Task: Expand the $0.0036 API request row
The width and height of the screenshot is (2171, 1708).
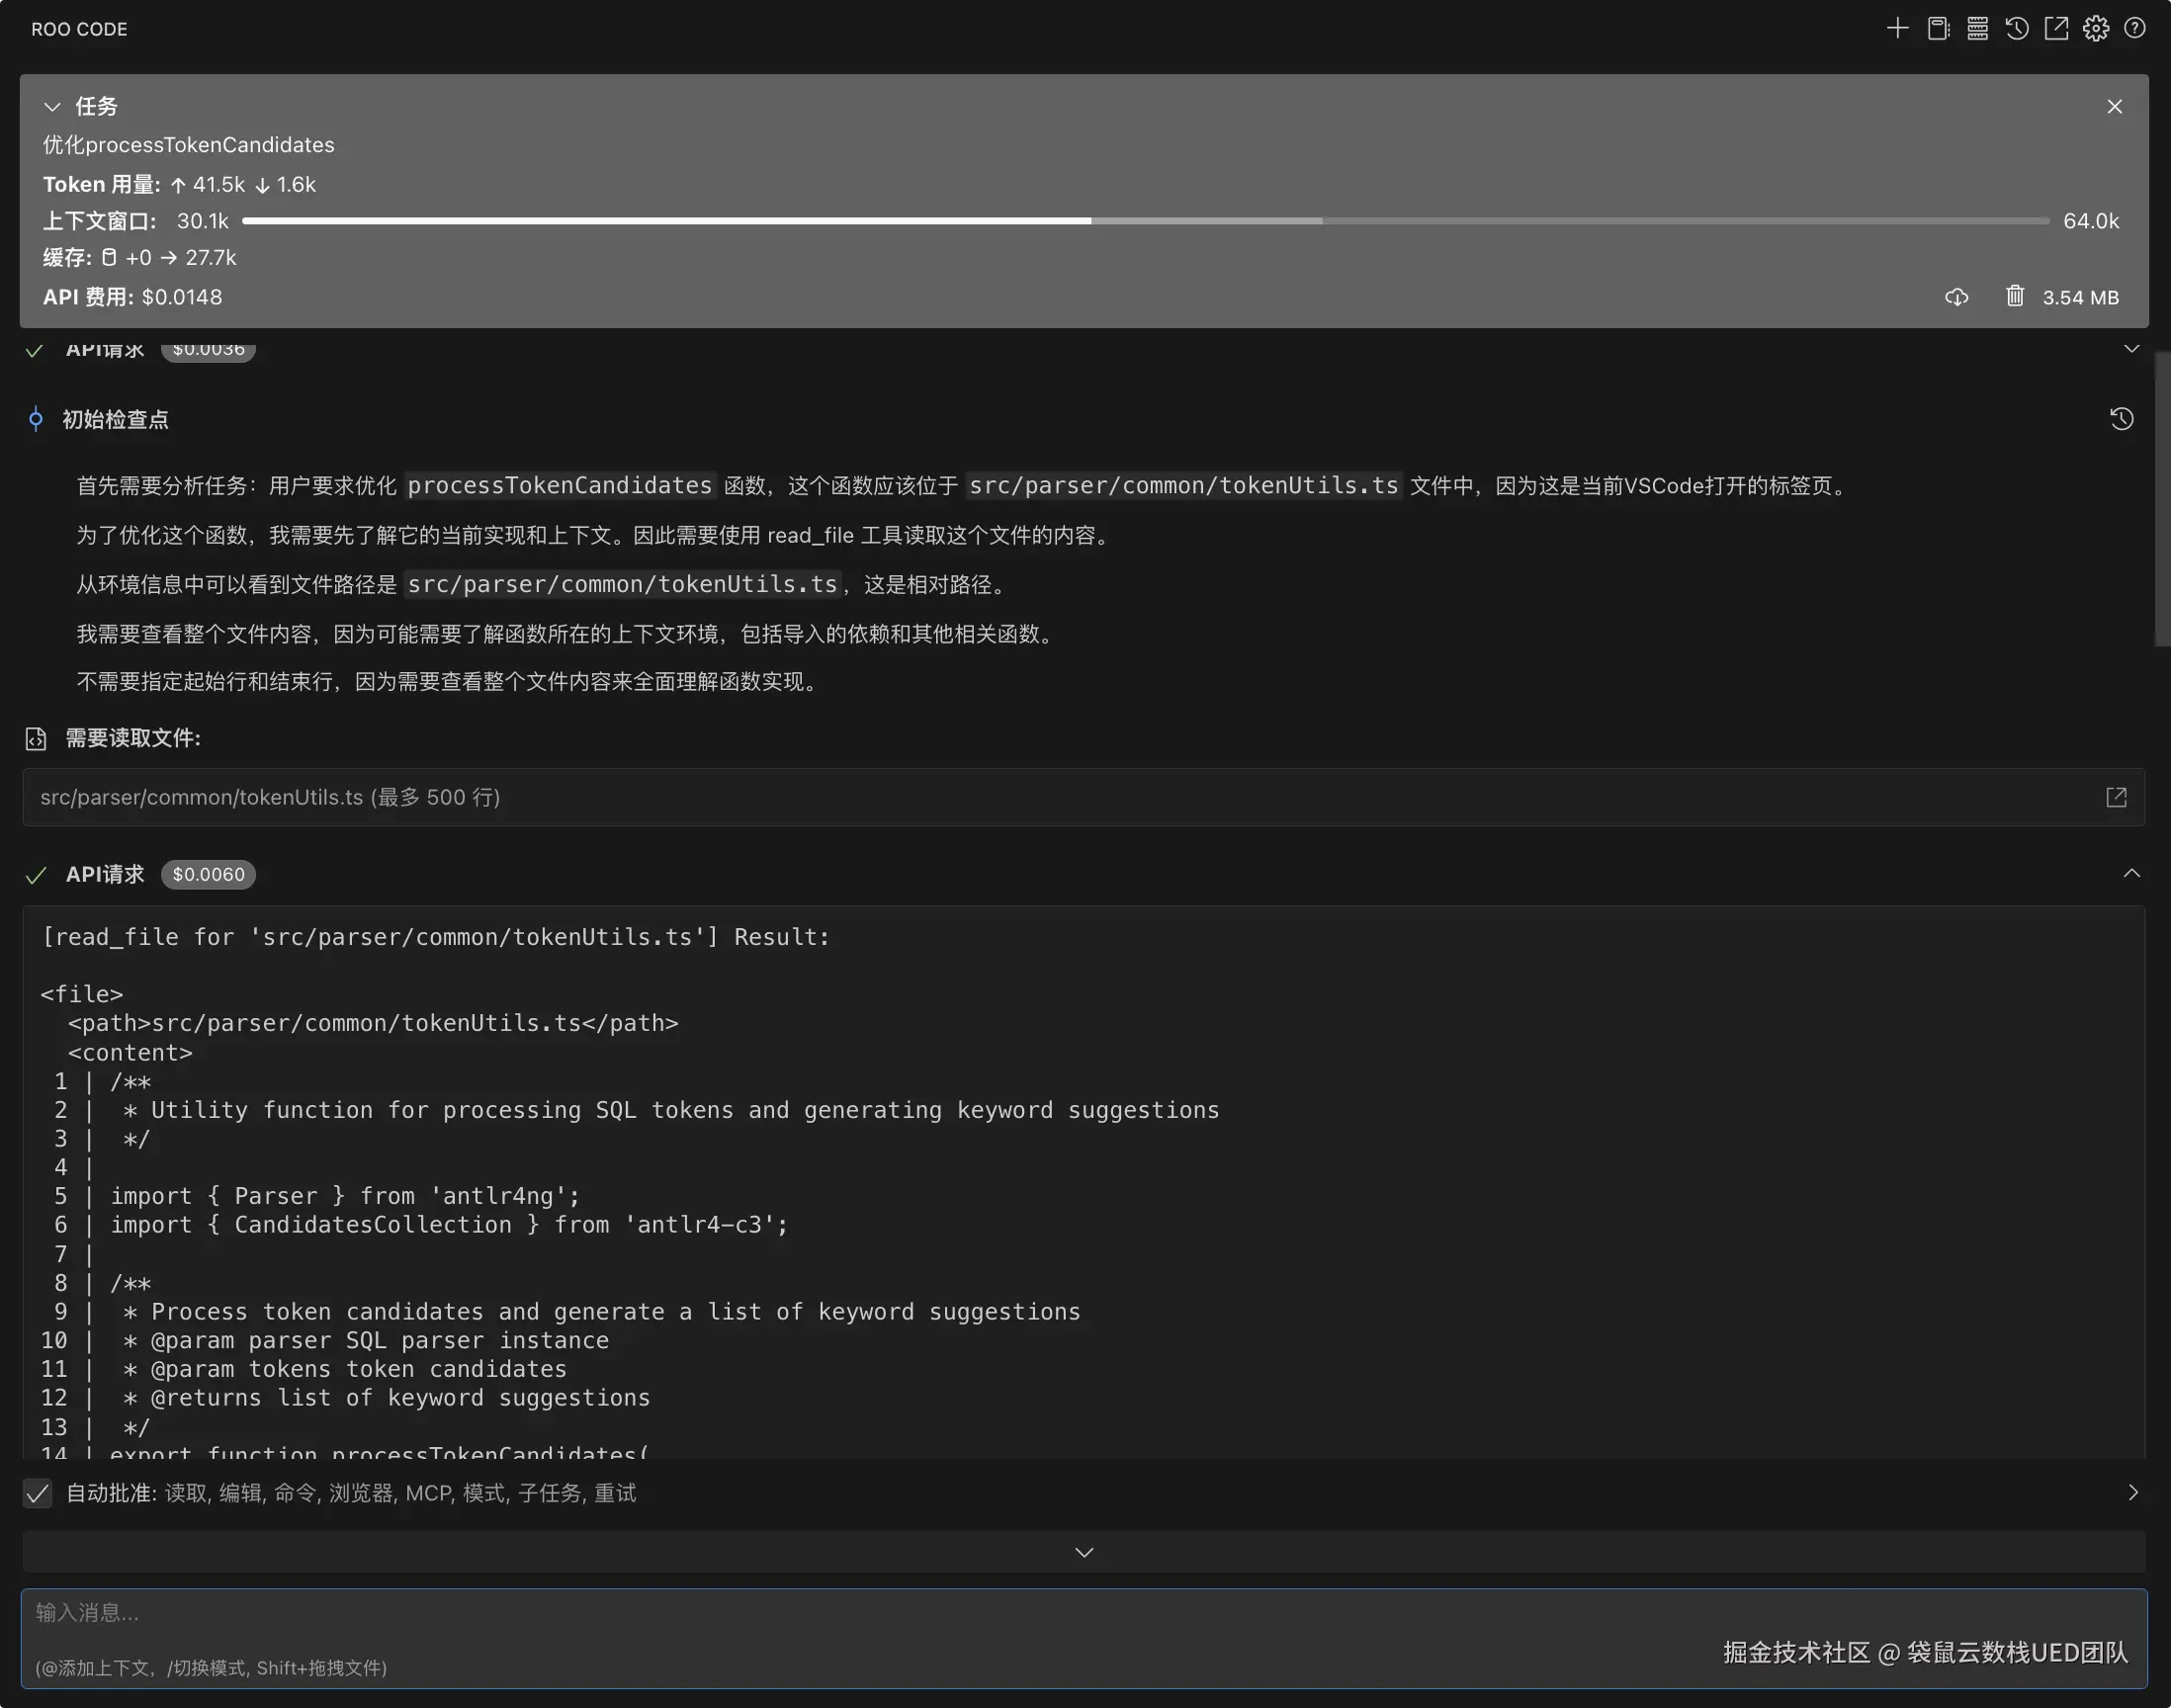Action: [x=2131, y=348]
